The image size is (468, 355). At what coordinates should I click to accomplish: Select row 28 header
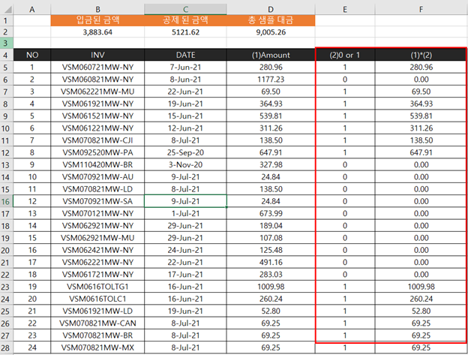(7, 347)
